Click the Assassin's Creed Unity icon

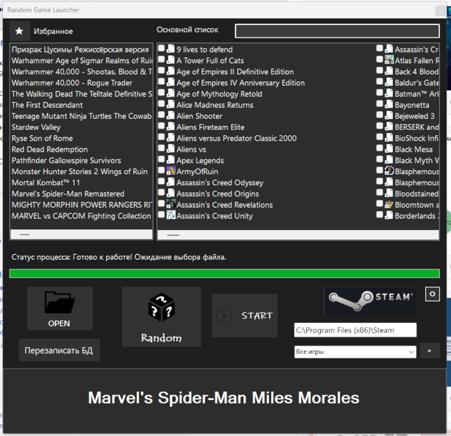coord(171,215)
